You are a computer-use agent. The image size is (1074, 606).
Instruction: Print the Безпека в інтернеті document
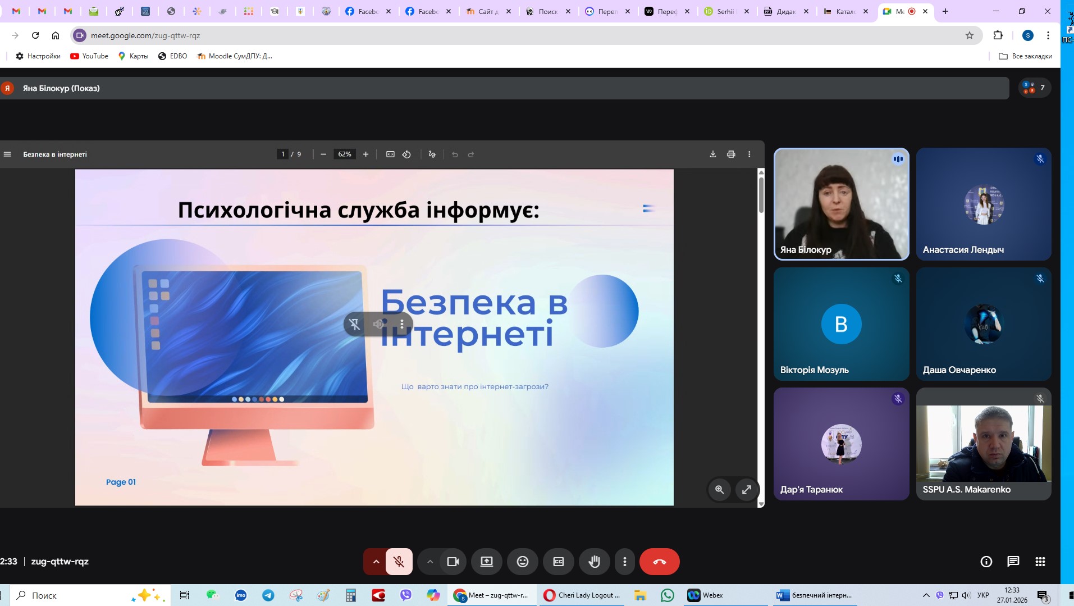tap(730, 154)
